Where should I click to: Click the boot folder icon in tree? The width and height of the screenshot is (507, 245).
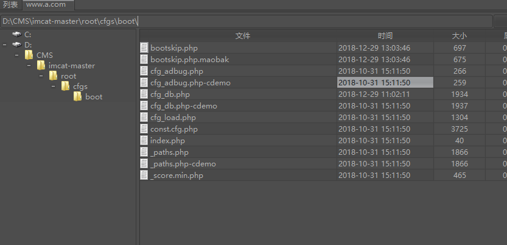[77, 97]
